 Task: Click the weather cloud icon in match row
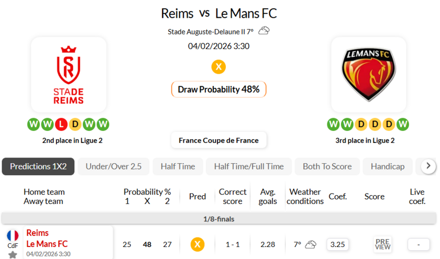tap(311, 244)
